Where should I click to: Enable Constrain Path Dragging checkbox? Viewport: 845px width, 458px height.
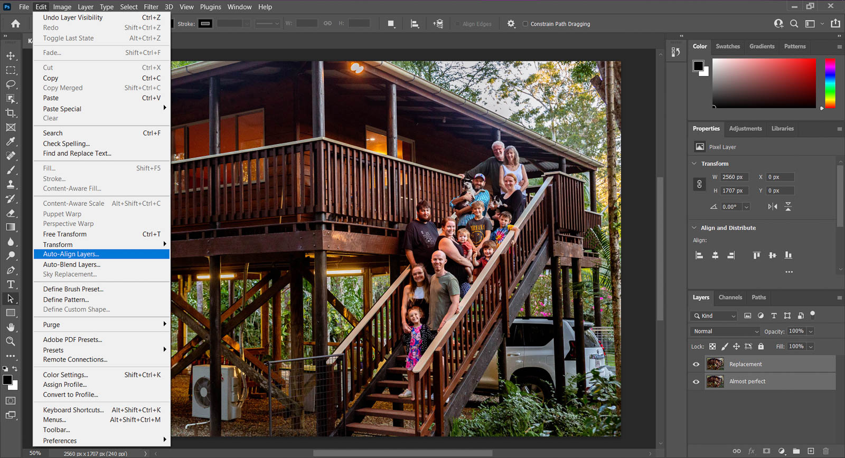(525, 24)
